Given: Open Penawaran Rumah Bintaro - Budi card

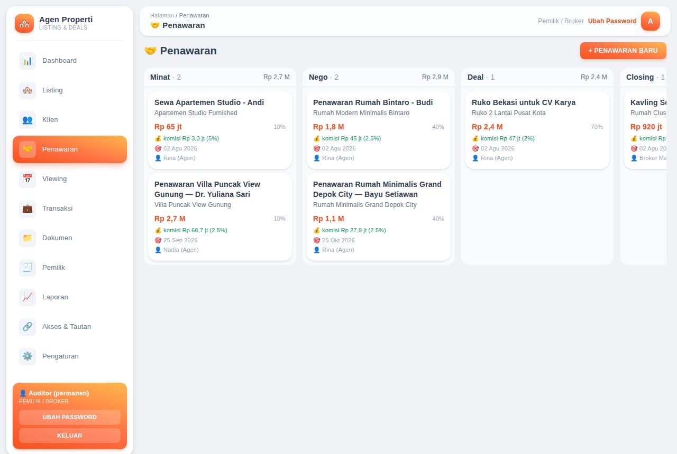Looking at the screenshot, I should (x=379, y=130).
